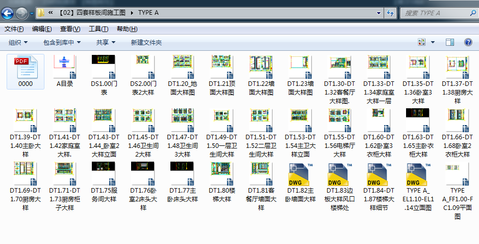Select DT1.66-DT1.68卧室2衣柜大样 file
479x244 pixels.
click(x=457, y=134)
